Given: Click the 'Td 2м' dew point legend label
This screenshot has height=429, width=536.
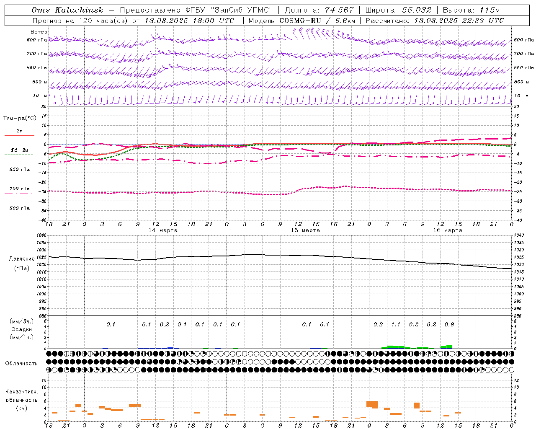Looking at the screenshot, I should 19,150.
